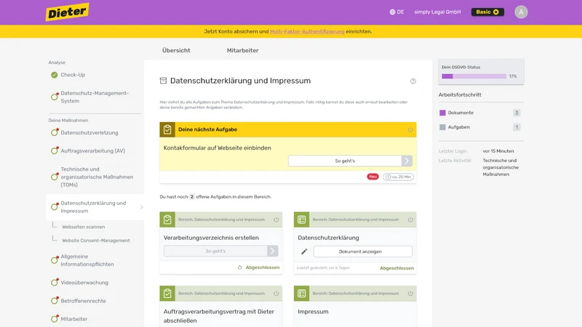The image size is (582, 327).
Task: Open Auftragsverarbeitung (AV) in the sidebar
Action: [x=93, y=151]
